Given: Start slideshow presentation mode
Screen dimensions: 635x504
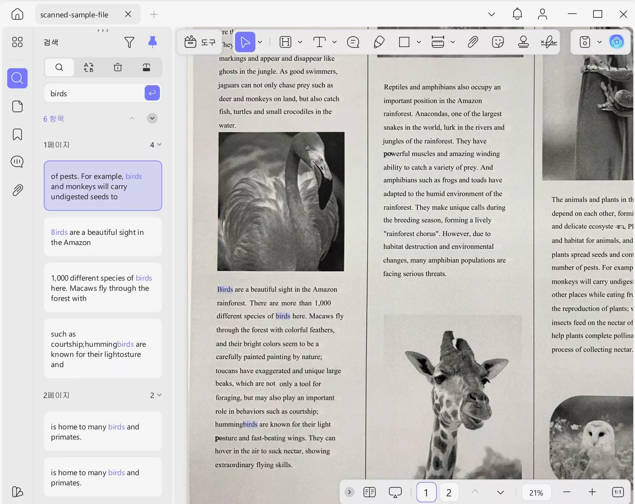Looking at the screenshot, I should pyautogui.click(x=395, y=492).
